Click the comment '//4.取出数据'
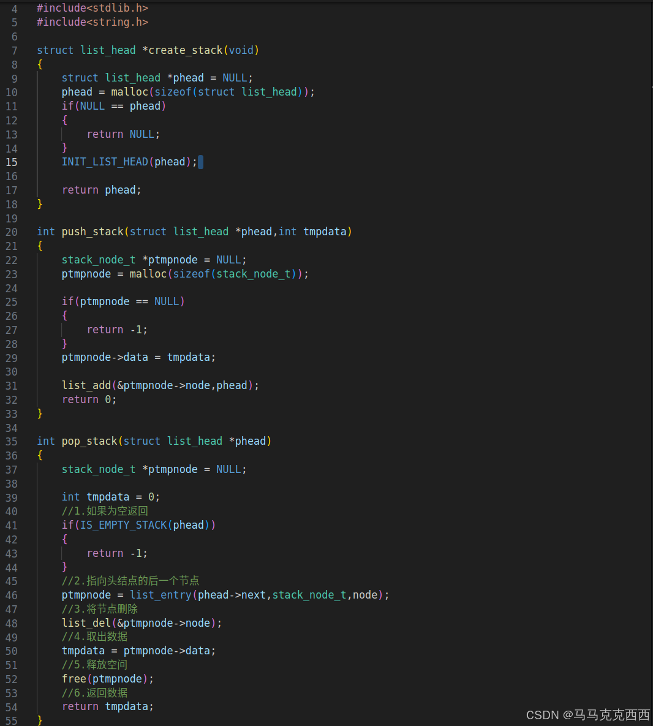The height and width of the screenshot is (726, 653). 95,637
